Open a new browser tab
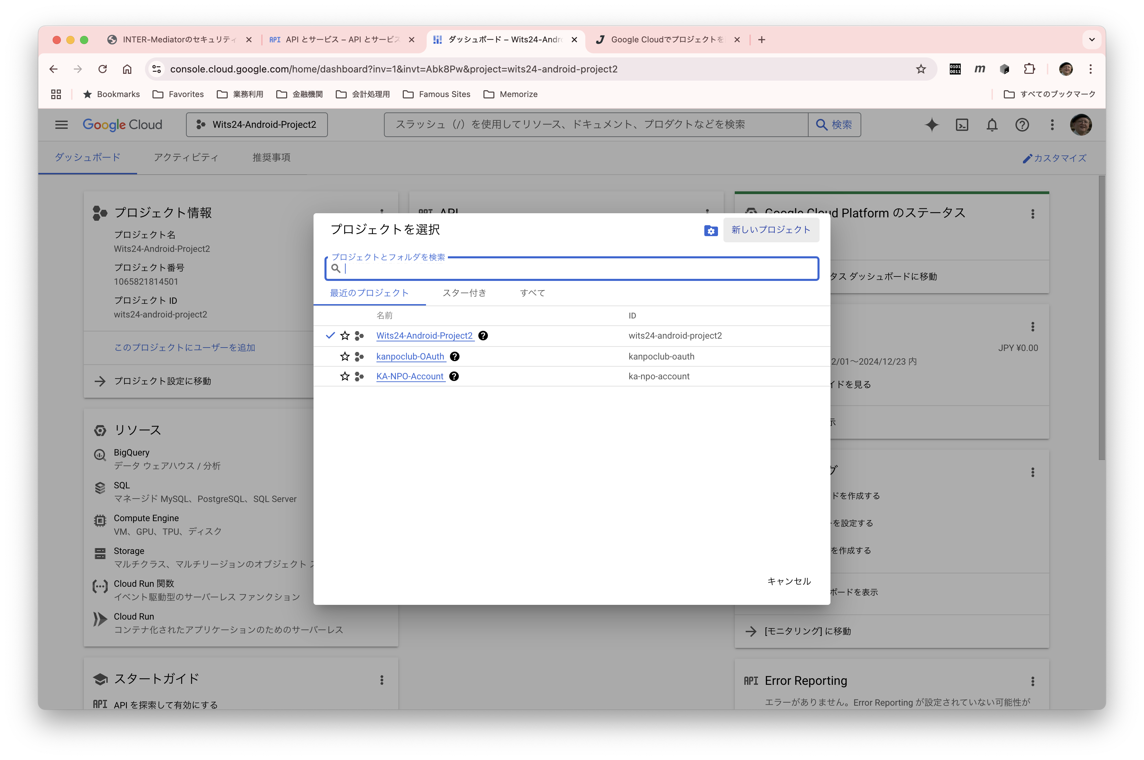Screen dimensions: 1144x760 click(761, 40)
